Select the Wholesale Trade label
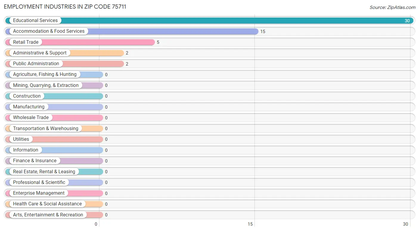 coord(31,118)
